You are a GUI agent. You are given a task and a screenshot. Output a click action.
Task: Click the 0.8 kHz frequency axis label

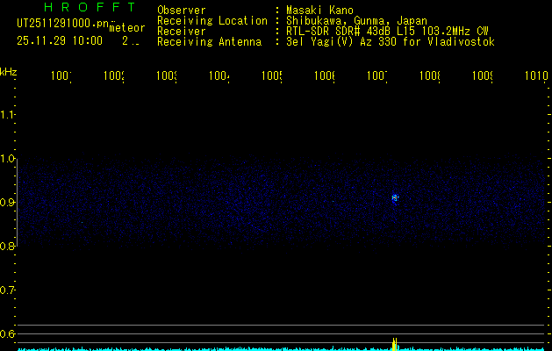pyautogui.click(x=9, y=246)
